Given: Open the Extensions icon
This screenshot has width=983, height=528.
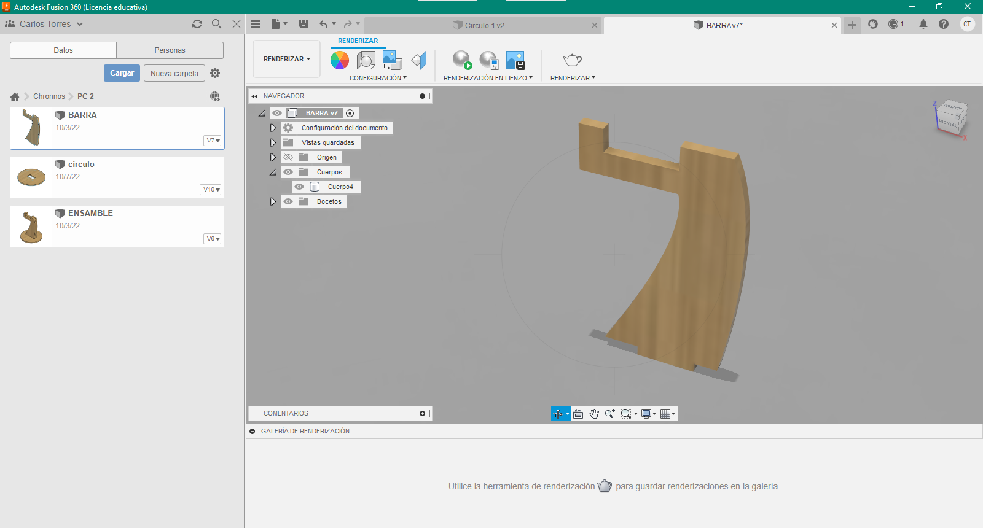Looking at the screenshot, I should pos(873,24).
